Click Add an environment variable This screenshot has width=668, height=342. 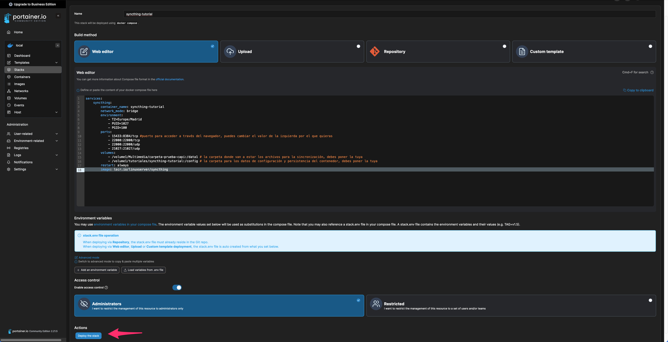click(97, 270)
